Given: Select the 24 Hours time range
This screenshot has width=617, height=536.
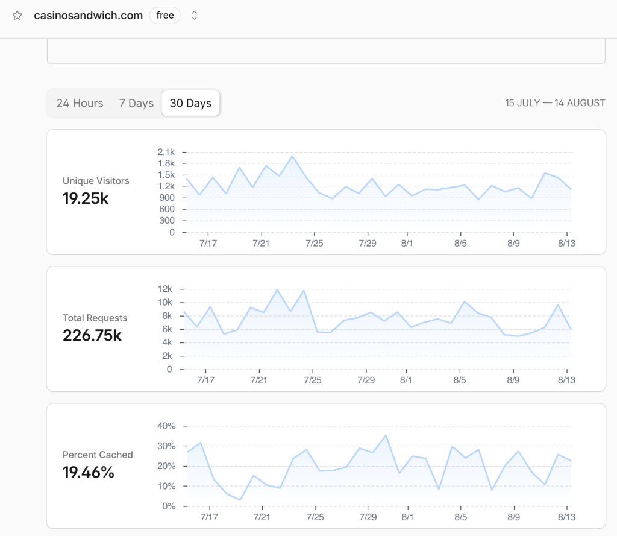Looking at the screenshot, I should 80,103.
